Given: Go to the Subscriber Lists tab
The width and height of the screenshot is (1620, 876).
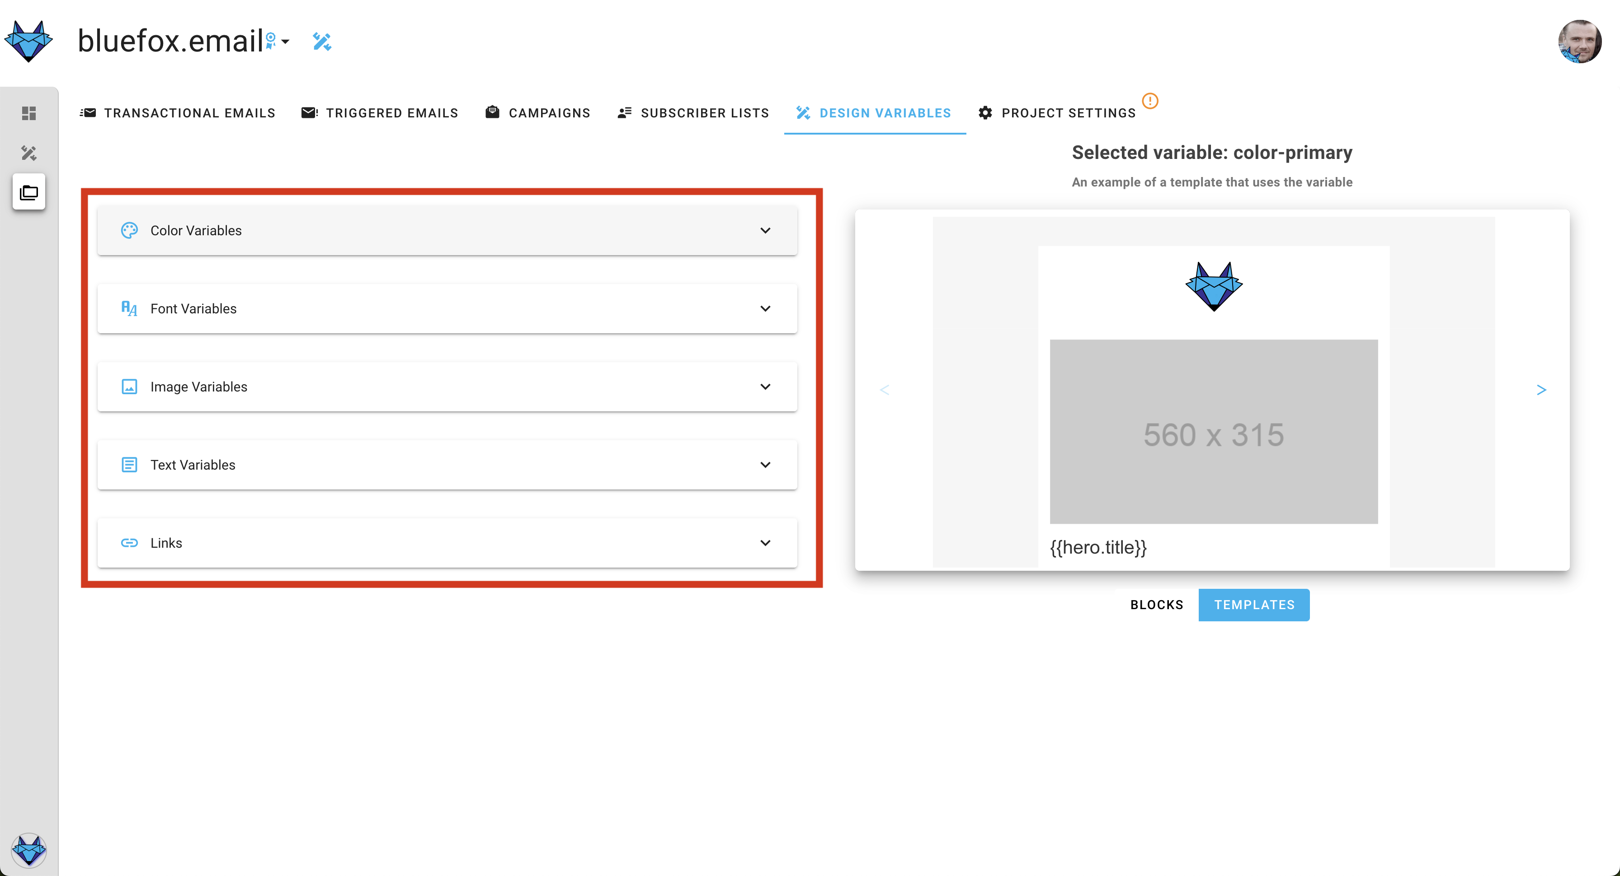Looking at the screenshot, I should point(693,112).
